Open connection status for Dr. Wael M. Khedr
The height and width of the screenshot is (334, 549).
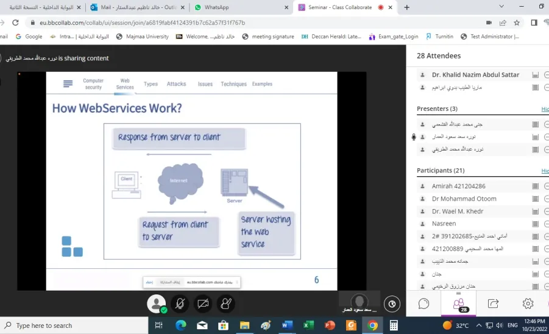point(536,211)
